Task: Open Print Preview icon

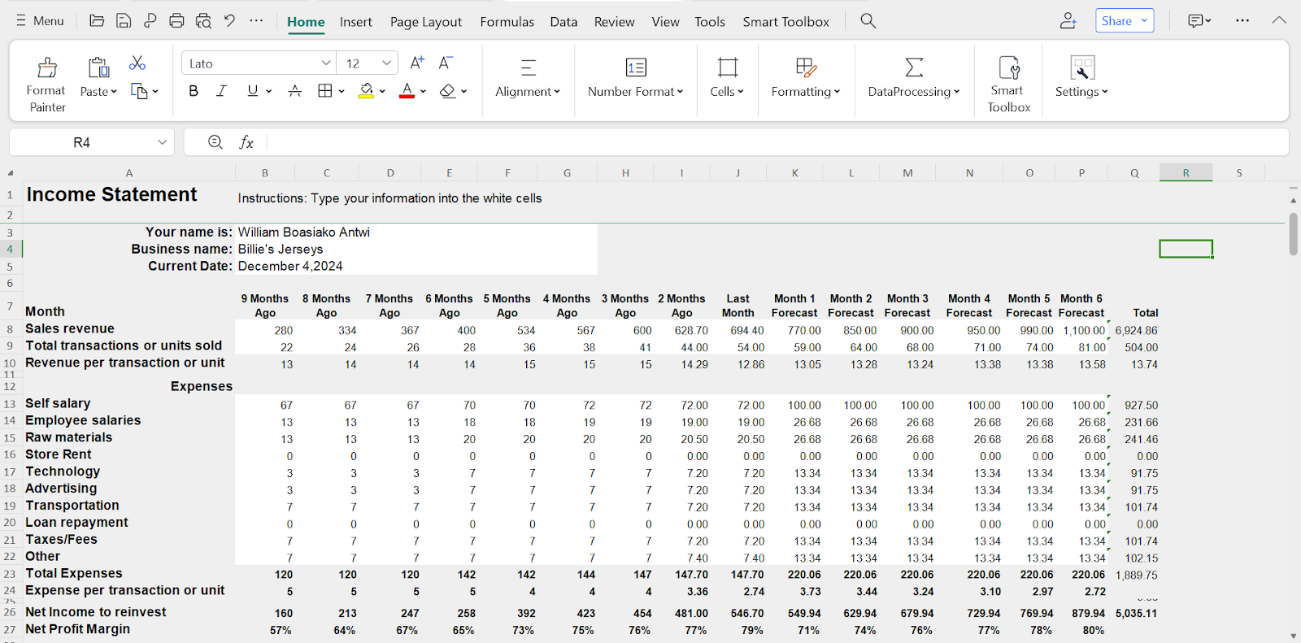Action: [203, 21]
